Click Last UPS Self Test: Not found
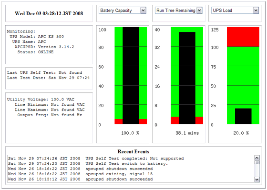 pyautogui.click(x=44, y=73)
